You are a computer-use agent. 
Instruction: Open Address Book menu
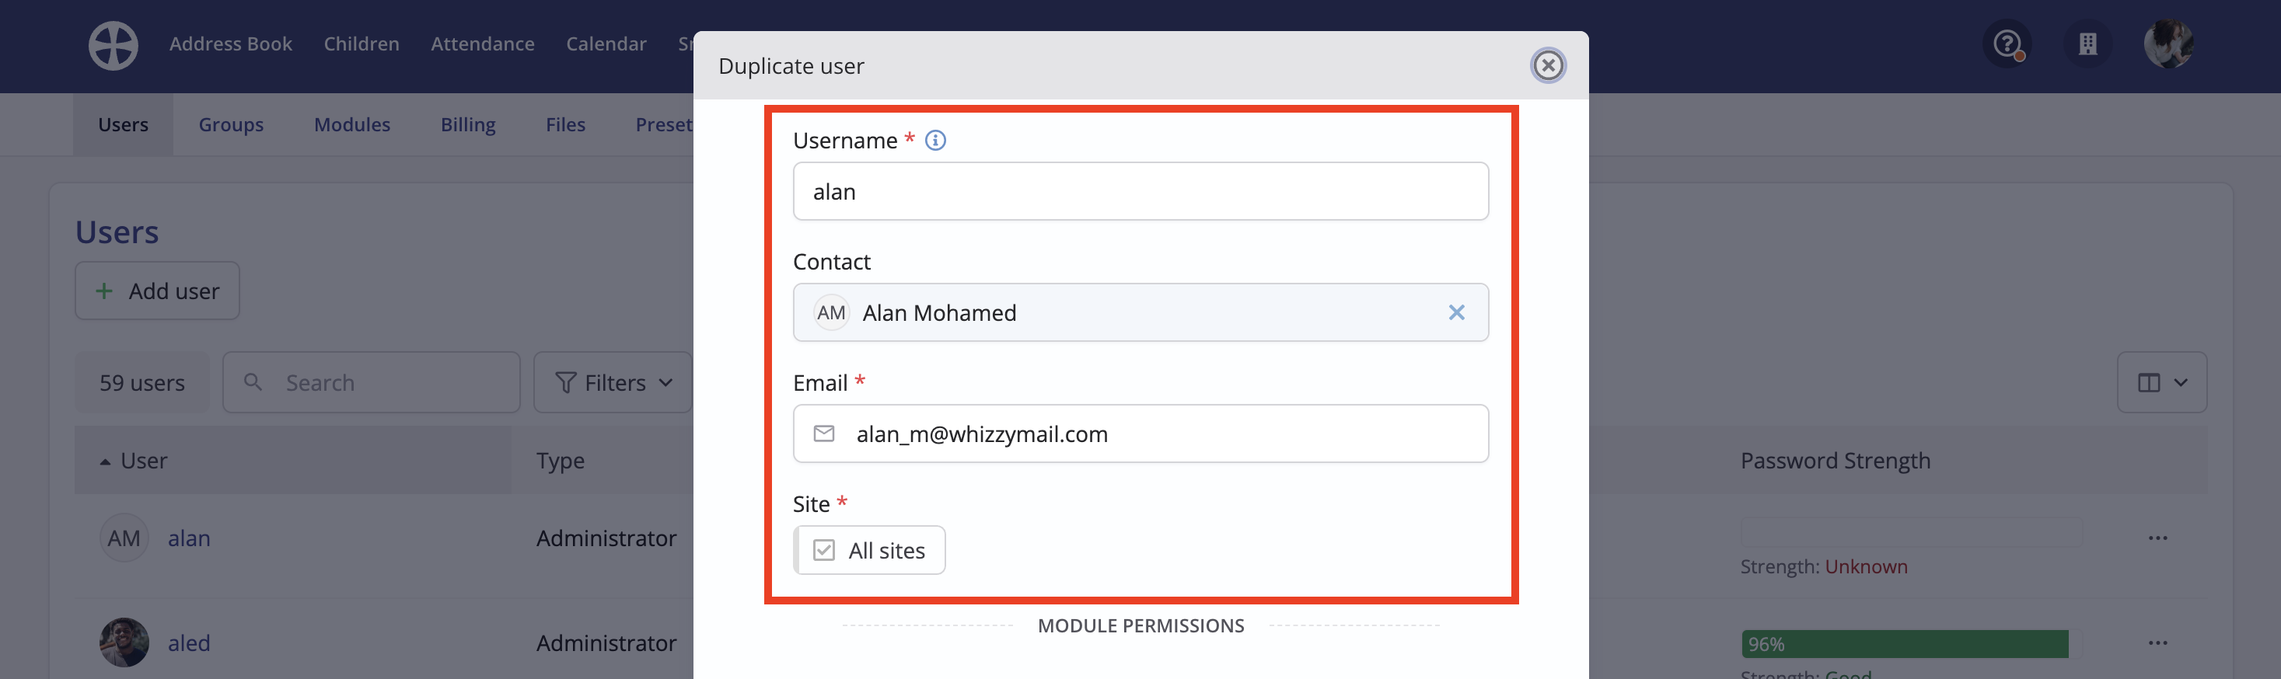[230, 44]
